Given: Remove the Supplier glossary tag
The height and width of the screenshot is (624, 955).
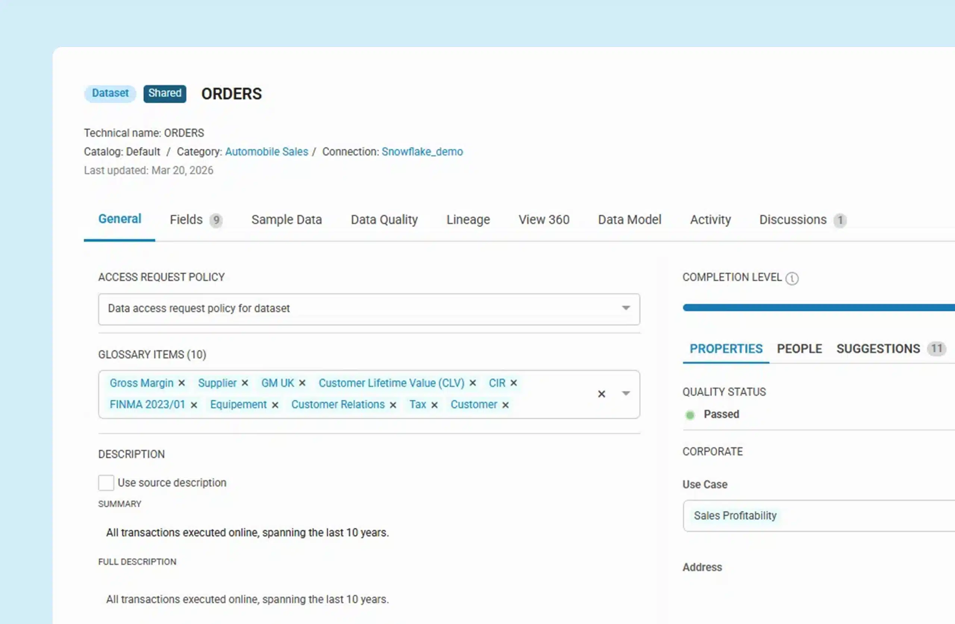Looking at the screenshot, I should pos(245,383).
